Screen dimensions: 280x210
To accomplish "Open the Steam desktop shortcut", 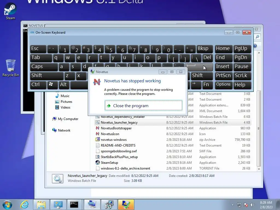I will click(10, 11).
